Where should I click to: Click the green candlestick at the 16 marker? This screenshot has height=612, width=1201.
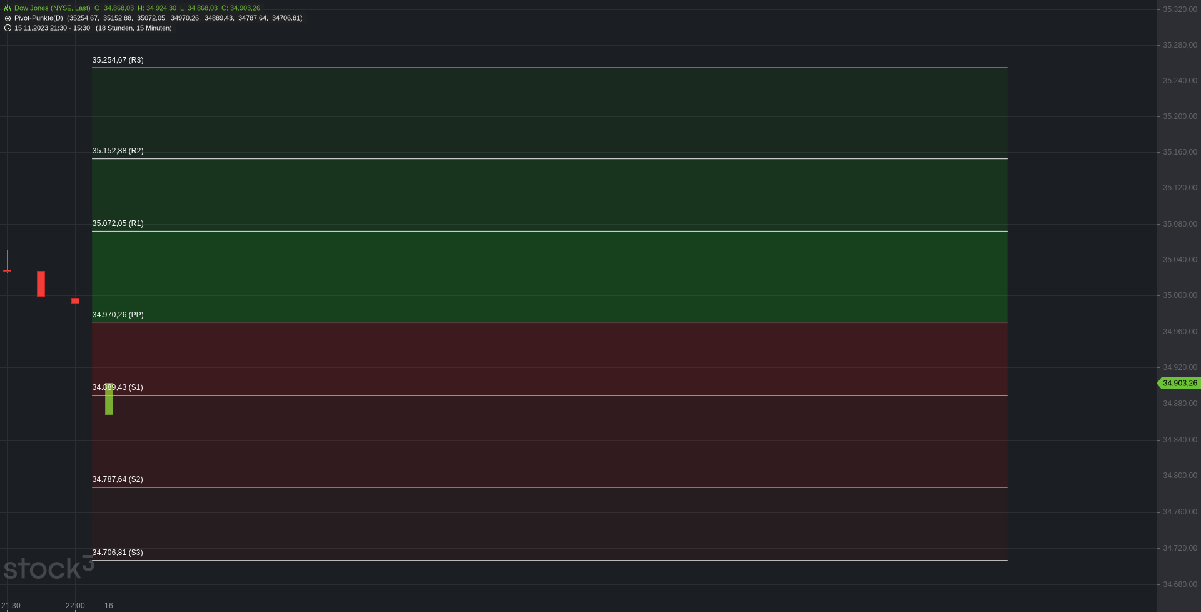(x=109, y=399)
